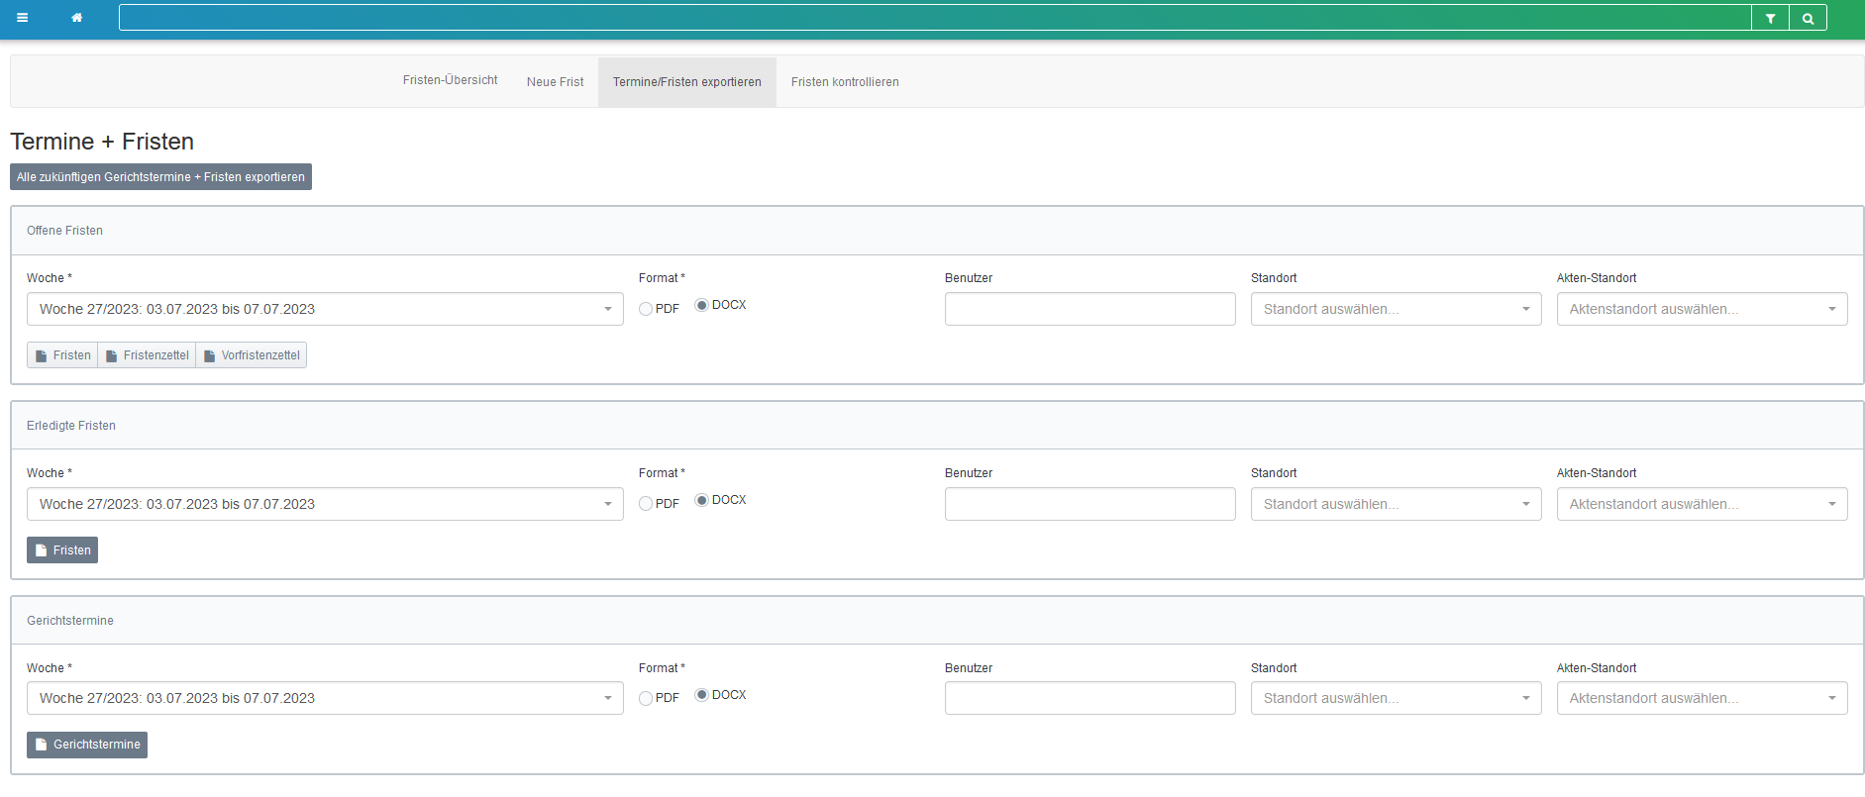Export Fristen in Erledigte Fristen section
Screen dimensions: 1865x797
click(x=62, y=550)
